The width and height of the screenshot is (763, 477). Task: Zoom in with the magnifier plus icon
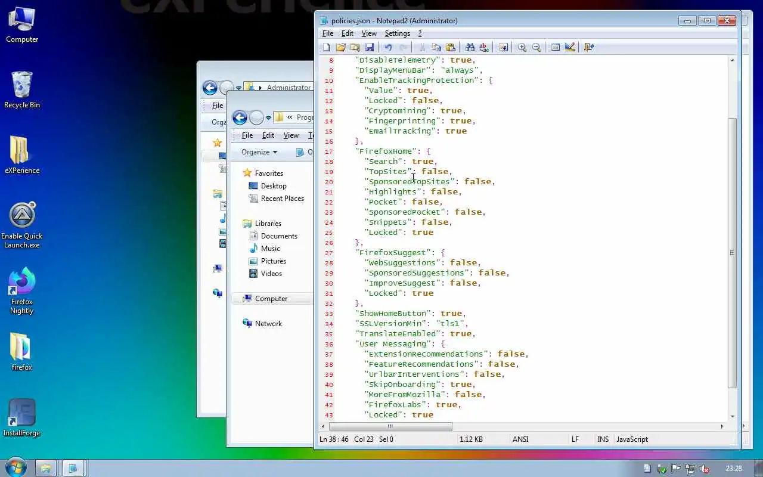(522, 47)
